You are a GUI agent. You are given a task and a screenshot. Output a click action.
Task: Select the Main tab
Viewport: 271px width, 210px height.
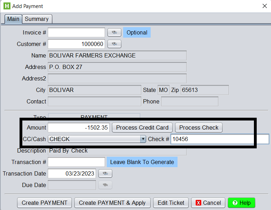(13, 19)
